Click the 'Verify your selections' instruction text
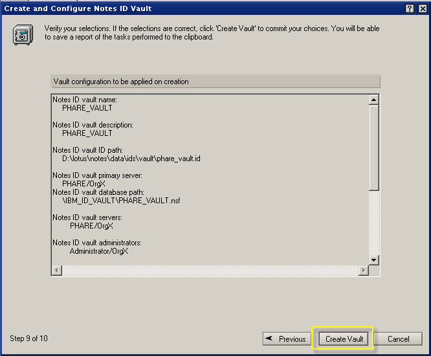 point(212,33)
